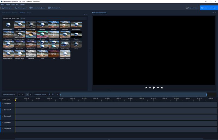Image resolution: width=218 pixels, height=140 pixels.
Task: Go to previous marker icon
Action: (x=49, y=95)
